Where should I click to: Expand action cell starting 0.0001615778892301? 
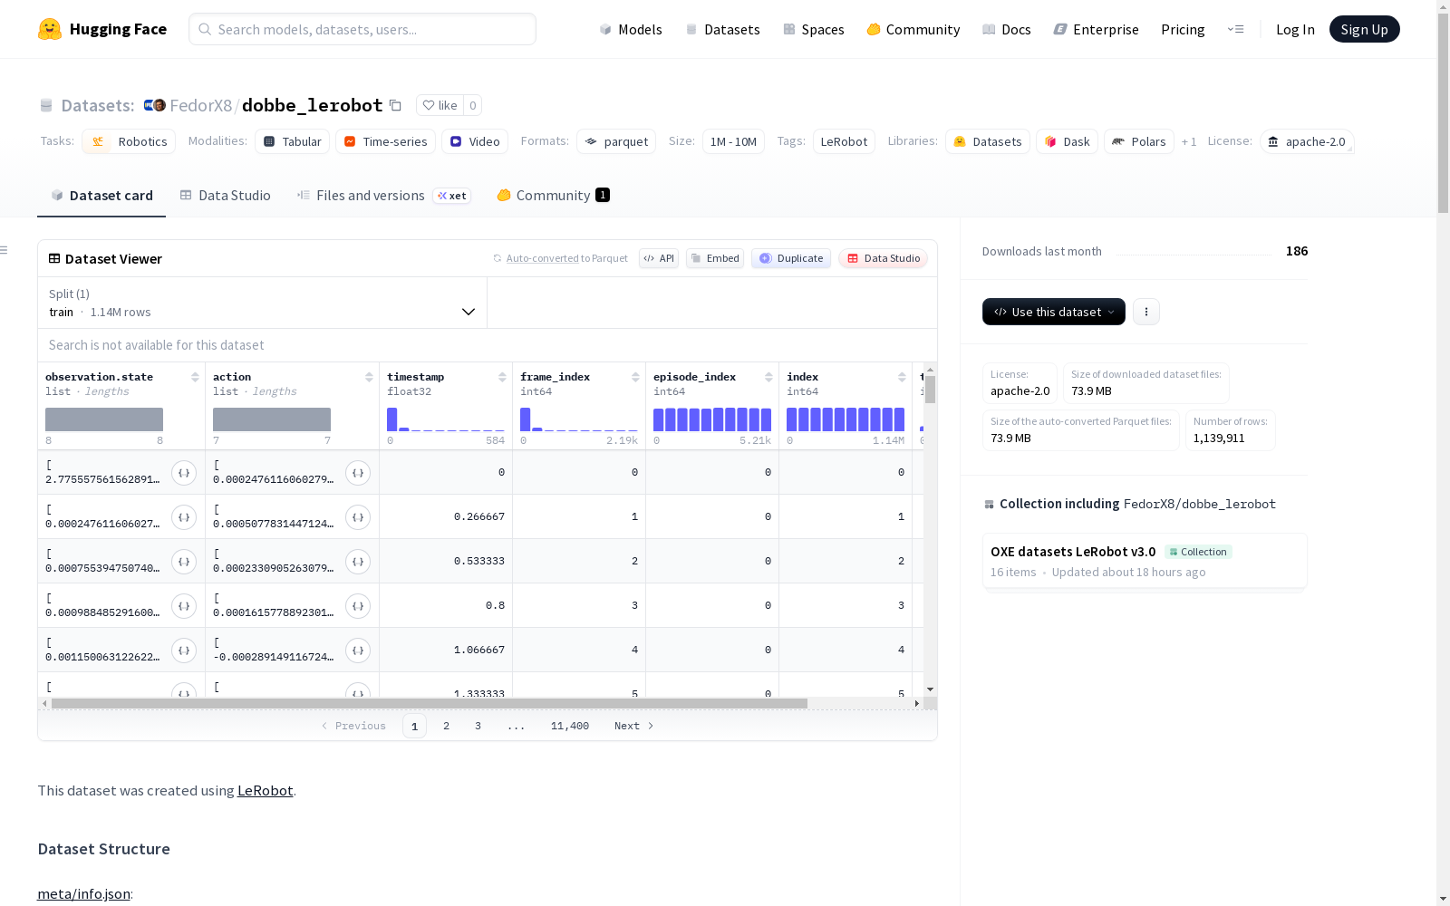(358, 605)
